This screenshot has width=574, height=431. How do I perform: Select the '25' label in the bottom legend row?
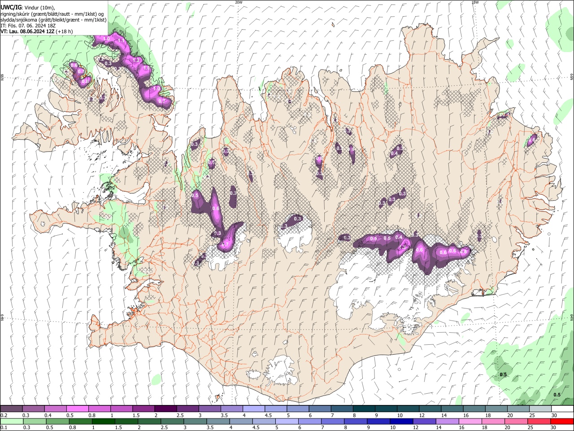tap(530, 427)
